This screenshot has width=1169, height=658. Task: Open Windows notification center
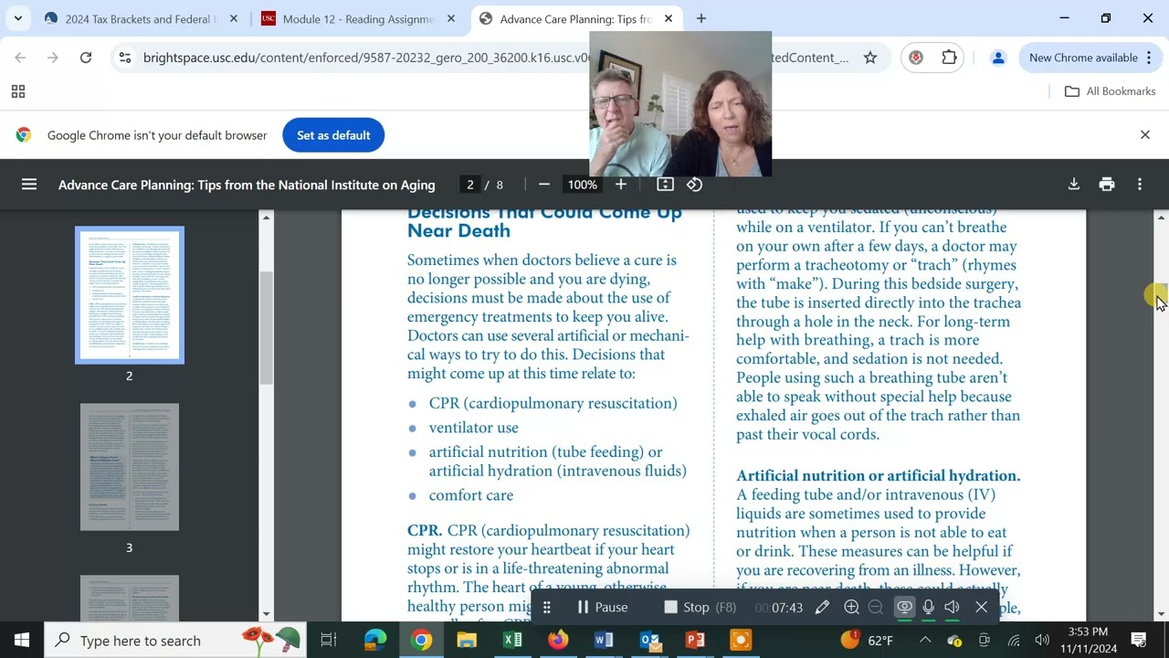(x=1139, y=640)
